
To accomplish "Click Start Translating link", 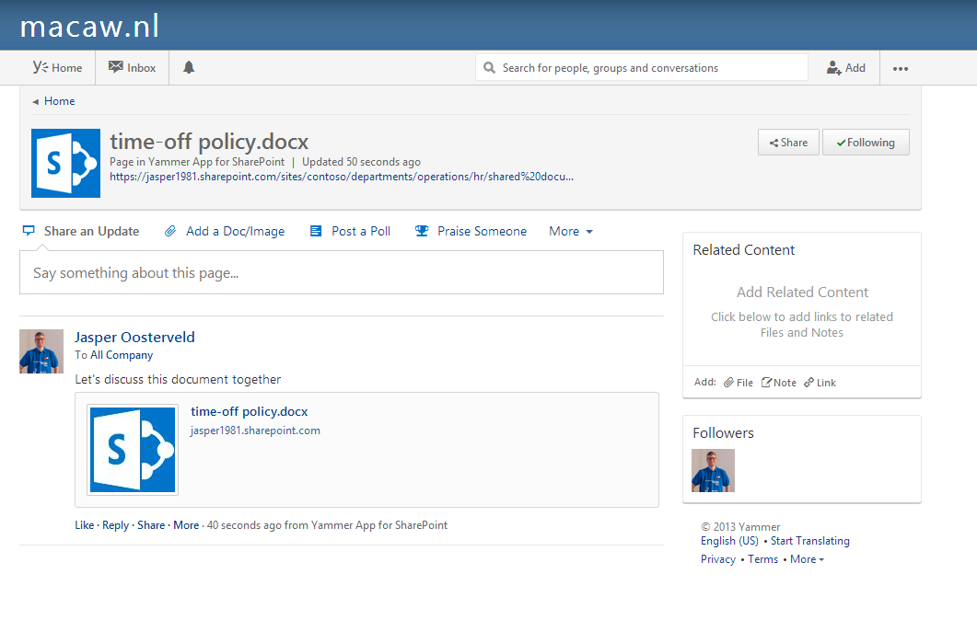I will pyautogui.click(x=810, y=541).
